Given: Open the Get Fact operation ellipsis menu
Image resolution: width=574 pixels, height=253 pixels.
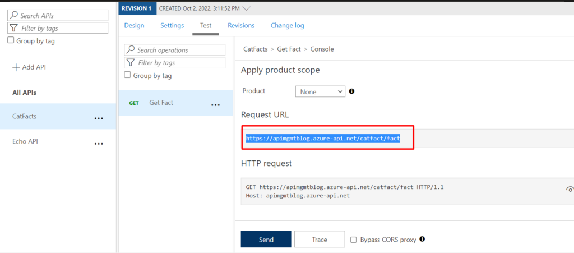Looking at the screenshot, I should (x=216, y=105).
